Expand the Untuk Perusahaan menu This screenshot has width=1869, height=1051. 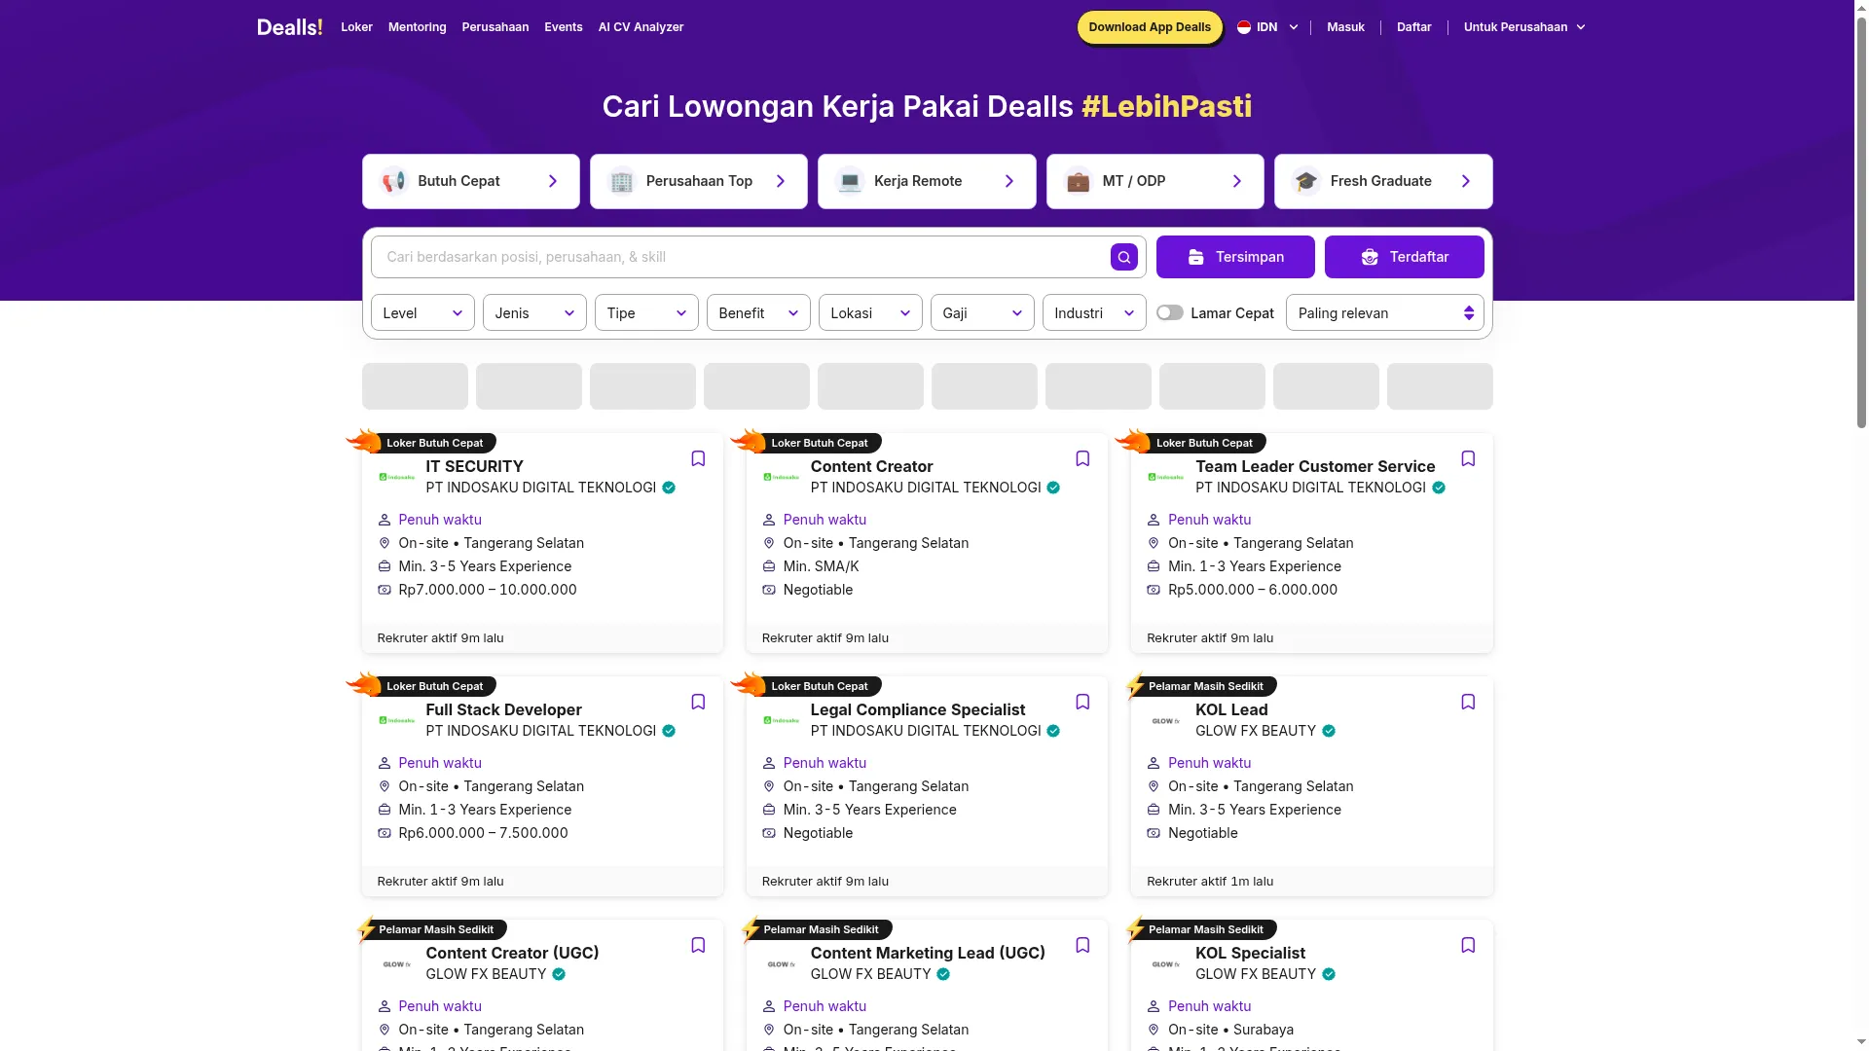coord(1524,27)
